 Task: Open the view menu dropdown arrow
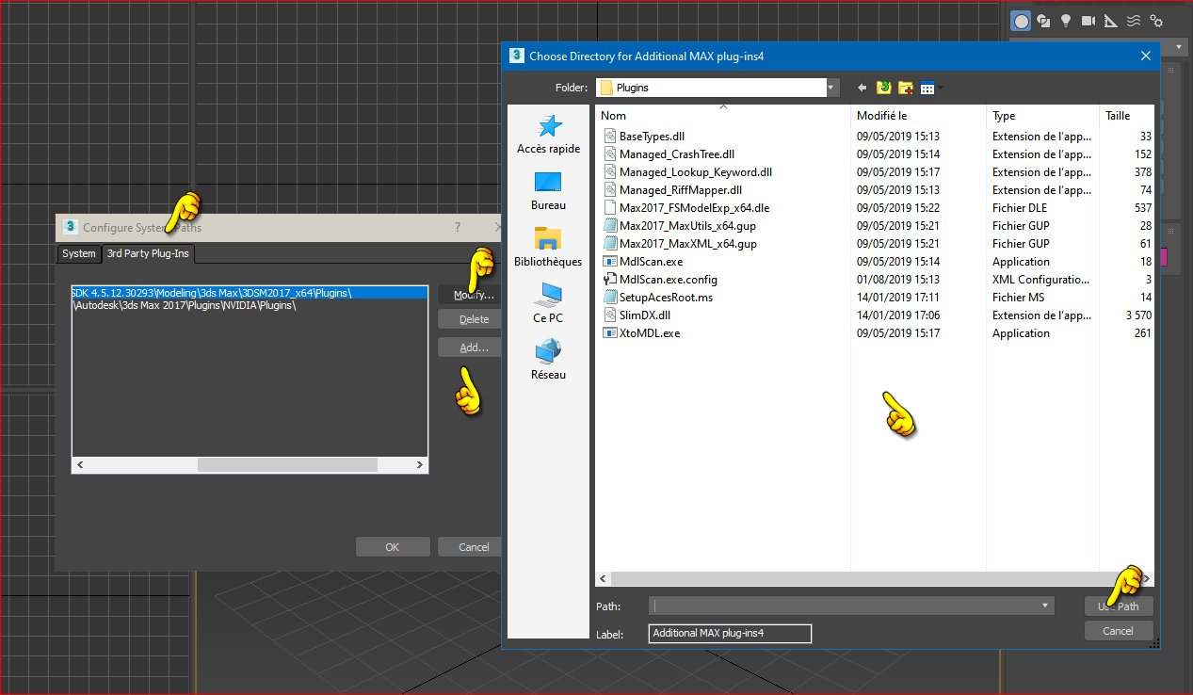pos(940,88)
